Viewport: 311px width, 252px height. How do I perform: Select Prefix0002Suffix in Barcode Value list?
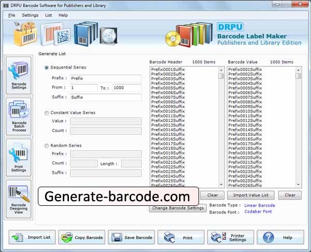(x=245, y=74)
